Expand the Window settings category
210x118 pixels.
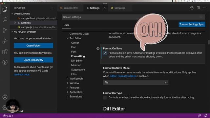(67, 83)
